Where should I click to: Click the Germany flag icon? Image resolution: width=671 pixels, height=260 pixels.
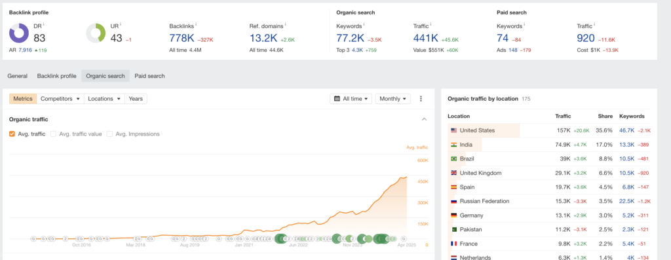pyautogui.click(x=453, y=215)
